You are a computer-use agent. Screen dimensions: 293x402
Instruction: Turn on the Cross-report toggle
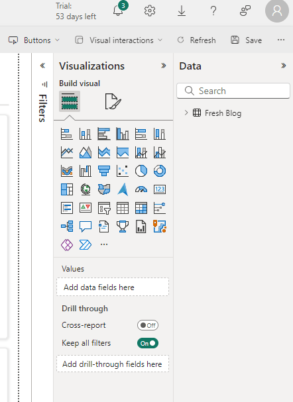point(148,325)
